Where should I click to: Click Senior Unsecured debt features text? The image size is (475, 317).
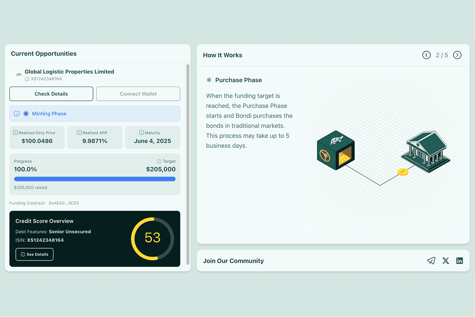point(70,232)
